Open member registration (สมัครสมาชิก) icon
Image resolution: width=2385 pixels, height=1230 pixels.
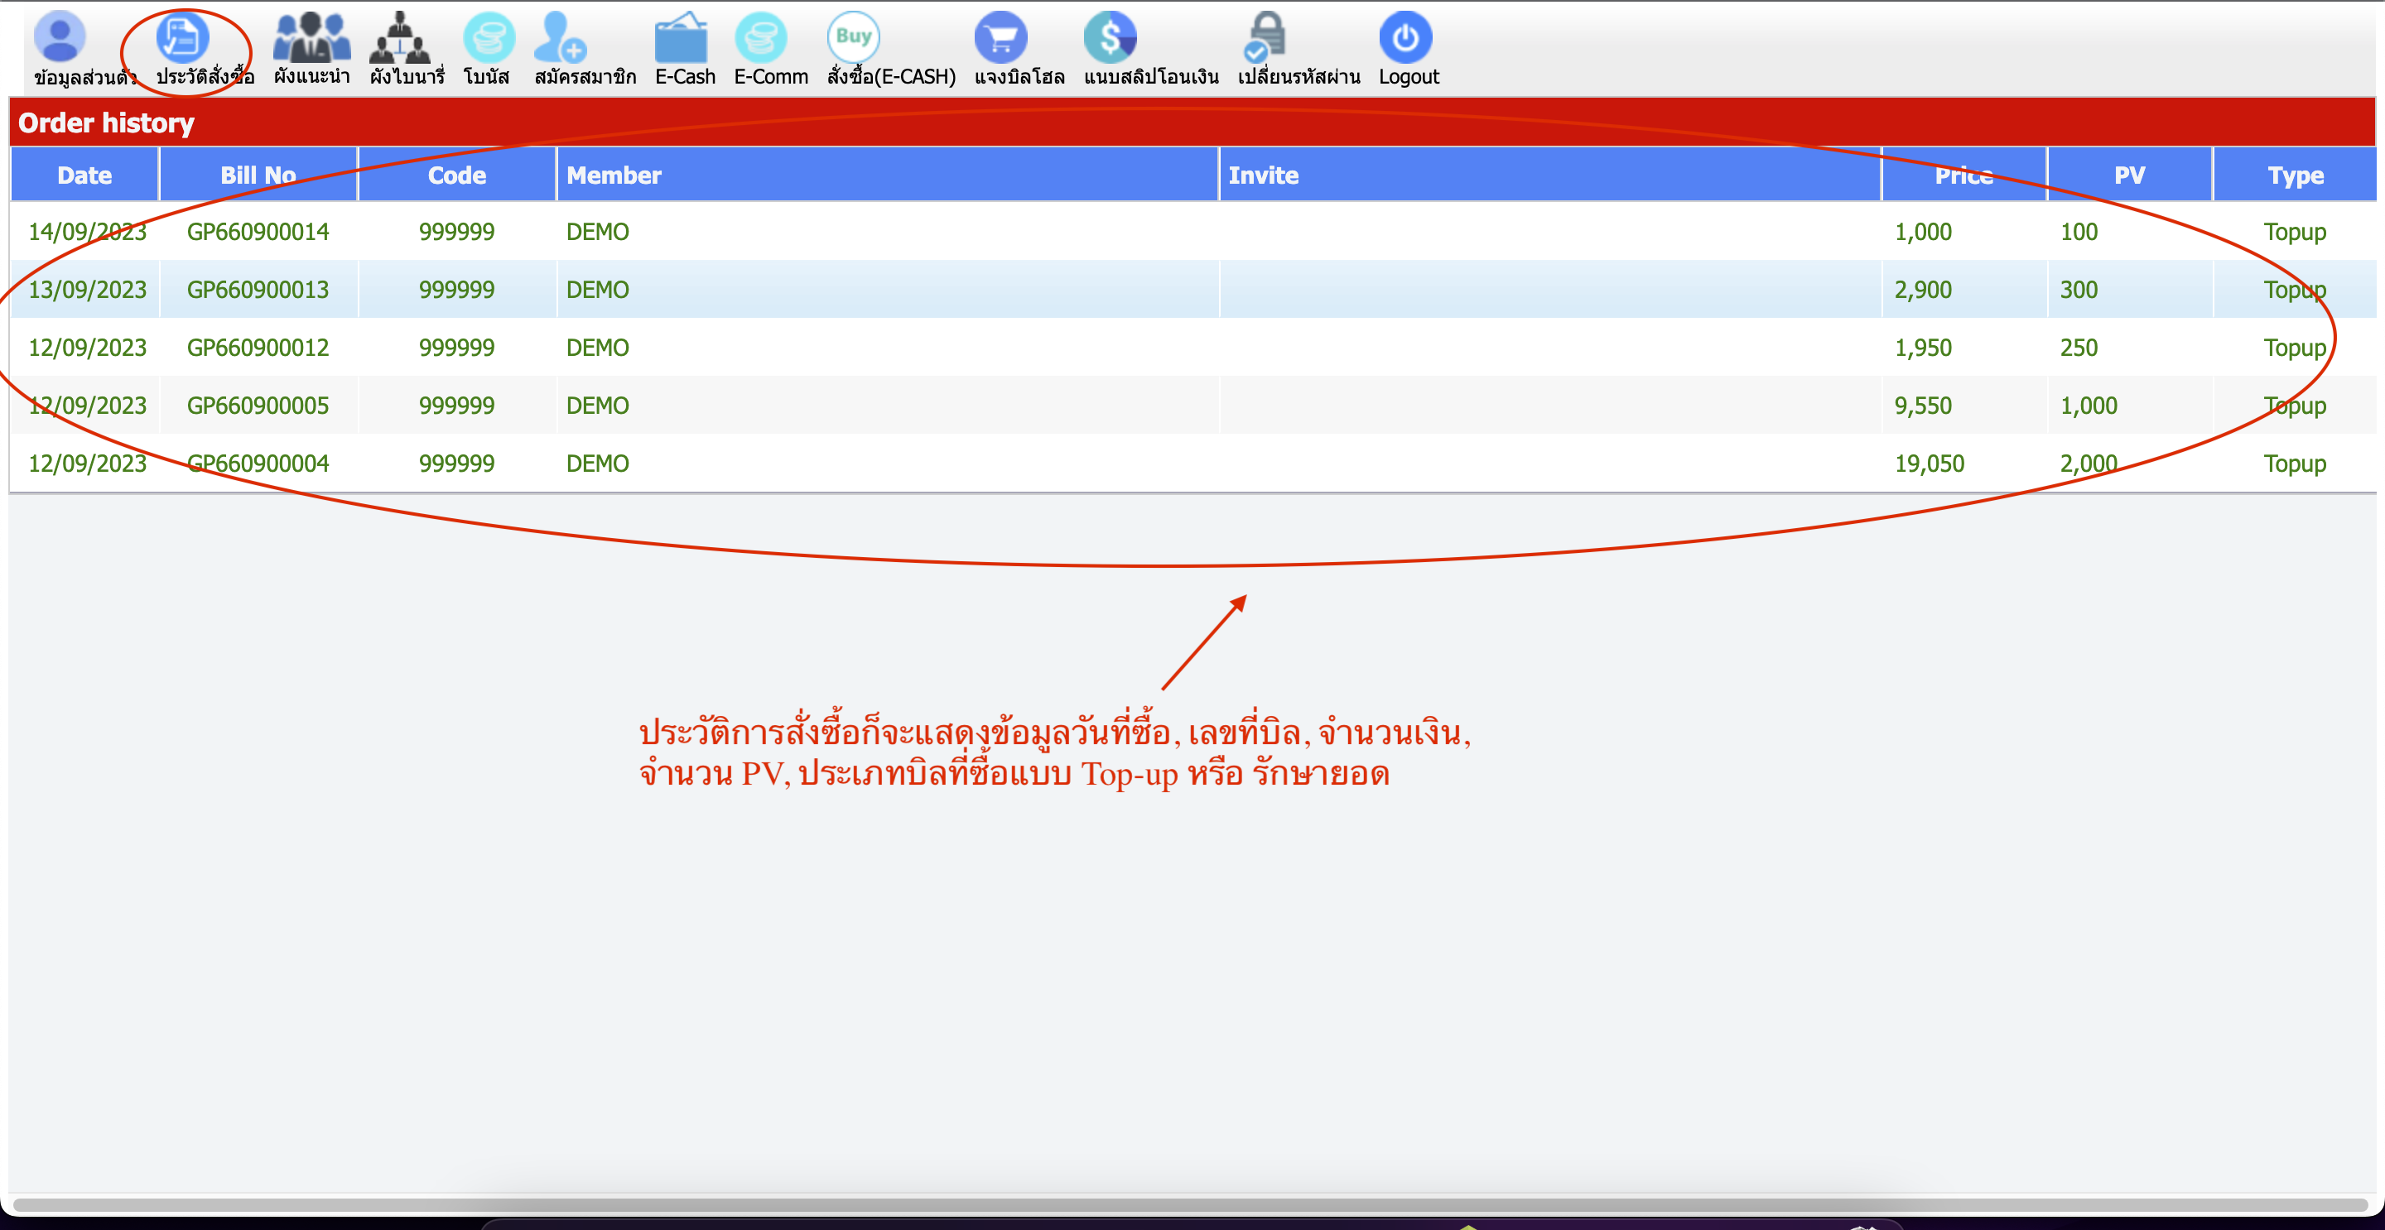(x=560, y=37)
